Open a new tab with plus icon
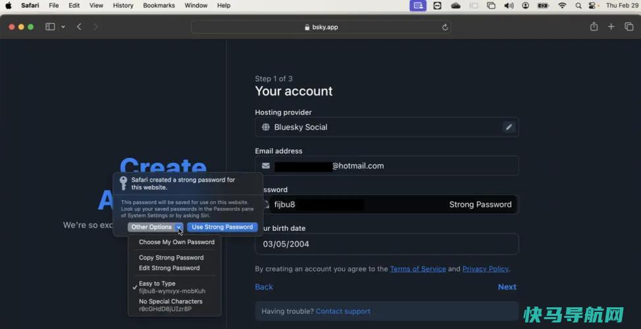 point(611,26)
